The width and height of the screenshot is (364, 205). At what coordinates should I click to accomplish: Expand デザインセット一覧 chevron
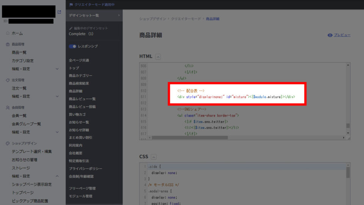[x=119, y=15]
